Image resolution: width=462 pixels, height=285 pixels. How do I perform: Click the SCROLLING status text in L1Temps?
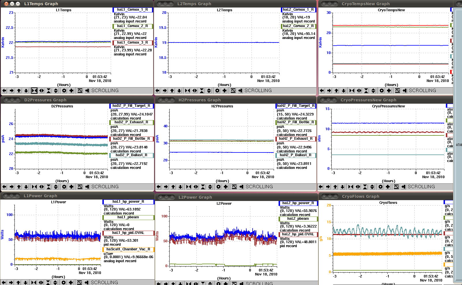coord(105,91)
